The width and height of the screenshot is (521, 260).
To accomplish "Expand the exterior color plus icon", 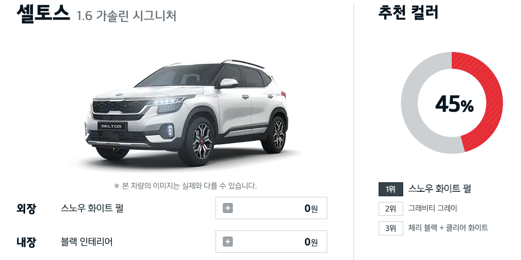I will tap(228, 209).
